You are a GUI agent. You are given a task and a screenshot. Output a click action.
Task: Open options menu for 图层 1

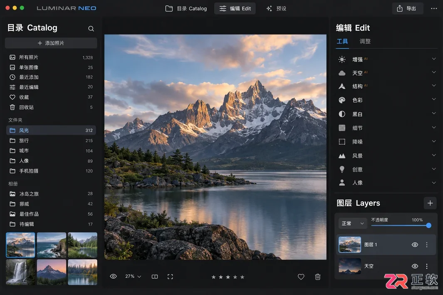click(427, 245)
